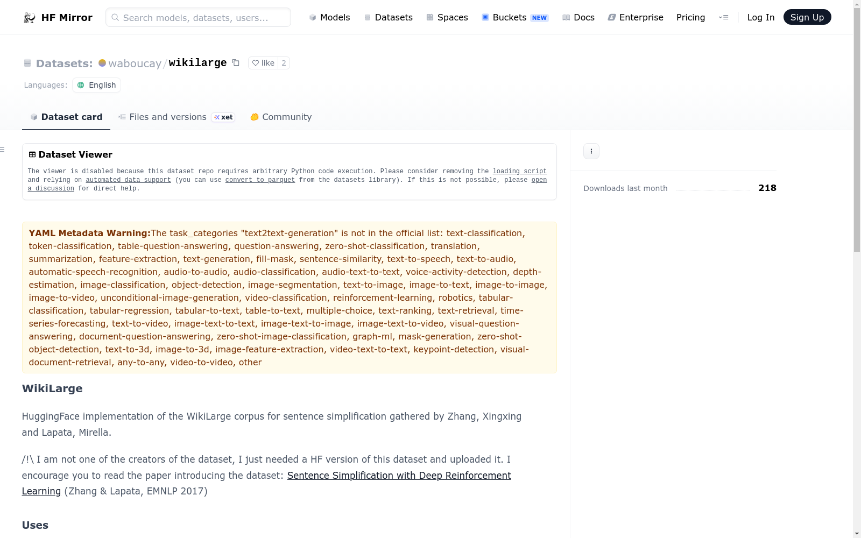Switch to the Dataset card tab
The image size is (861, 538).
[66, 117]
